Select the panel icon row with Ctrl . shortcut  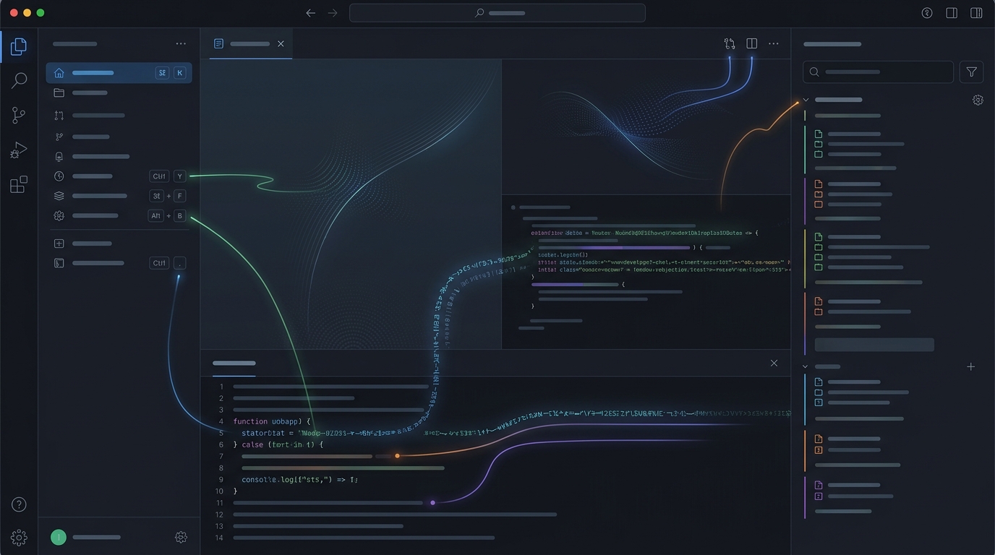[119, 263]
